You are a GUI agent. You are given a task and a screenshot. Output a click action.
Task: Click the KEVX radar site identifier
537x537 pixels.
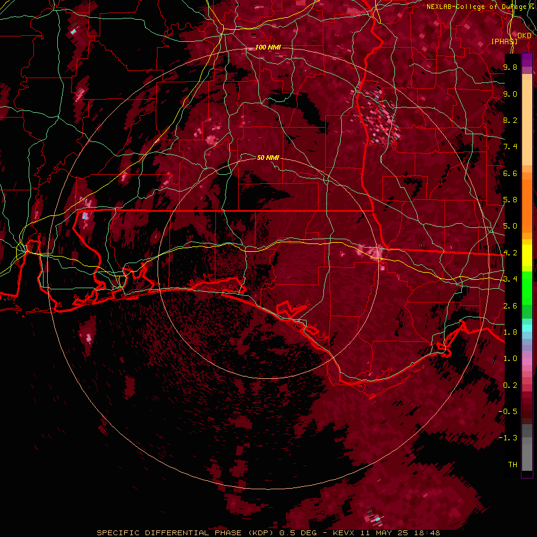point(344,533)
